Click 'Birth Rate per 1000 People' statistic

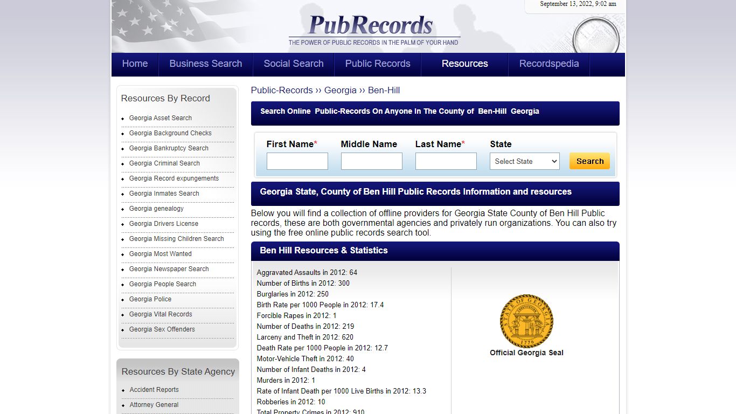[321, 305]
